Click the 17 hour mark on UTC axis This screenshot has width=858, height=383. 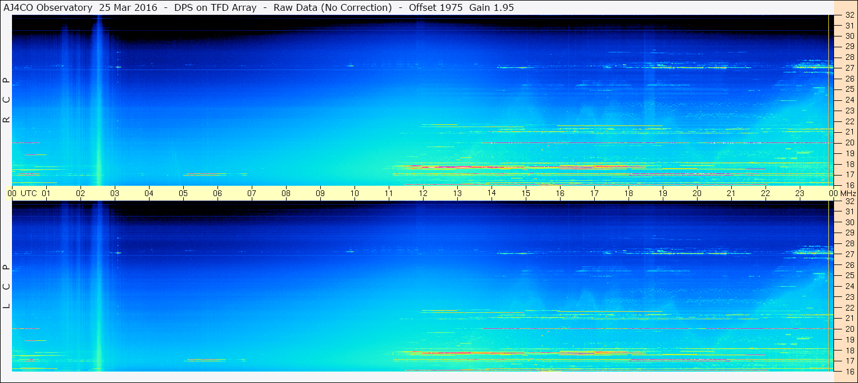594,193
